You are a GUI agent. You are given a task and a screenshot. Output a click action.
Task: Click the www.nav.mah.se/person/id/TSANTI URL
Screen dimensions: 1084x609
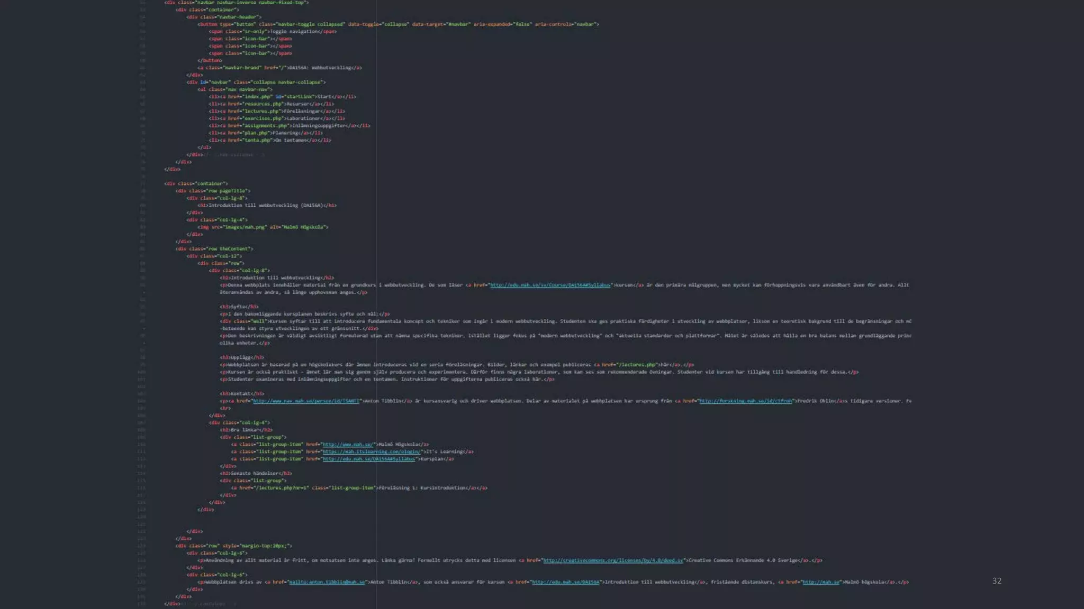pyautogui.click(x=306, y=401)
